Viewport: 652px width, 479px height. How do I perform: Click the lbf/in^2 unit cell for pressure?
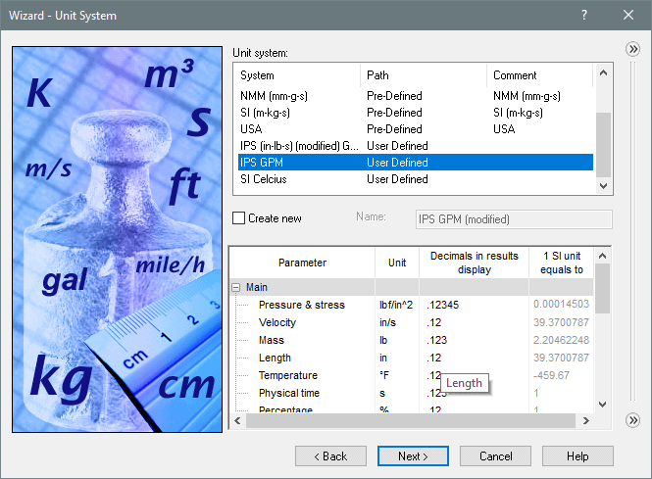[x=397, y=305]
